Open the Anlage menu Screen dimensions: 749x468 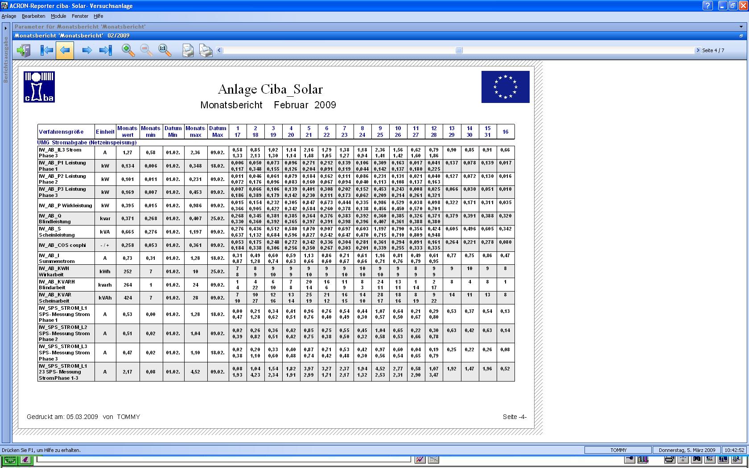point(9,16)
